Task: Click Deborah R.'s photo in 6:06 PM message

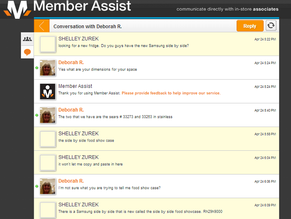Action: pyautogui.click(x=48, y=187)
